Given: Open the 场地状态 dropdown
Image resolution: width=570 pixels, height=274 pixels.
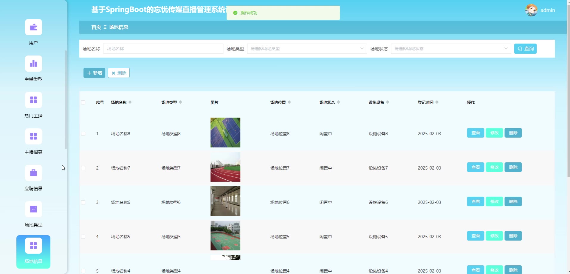Looking at the screenshot, I should pyautogui.click(x=450, y=49).
